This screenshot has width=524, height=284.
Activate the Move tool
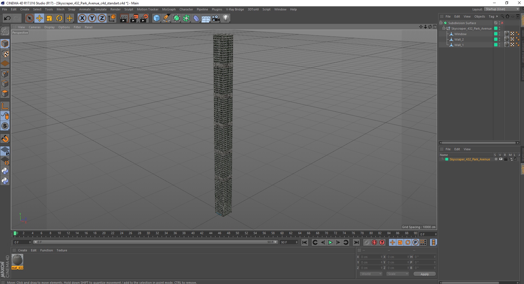tap(39, 18)
